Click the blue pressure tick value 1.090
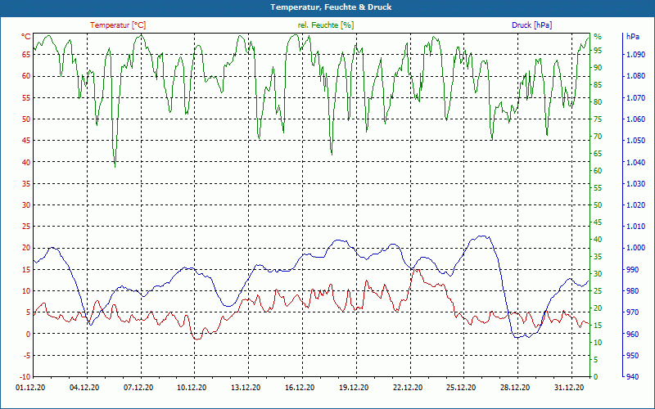 click(636, 55)
